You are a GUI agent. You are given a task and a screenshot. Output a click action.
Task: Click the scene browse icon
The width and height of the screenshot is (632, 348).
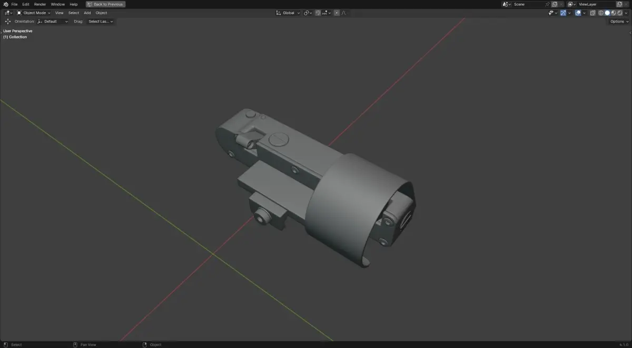[x=507, y=4]
